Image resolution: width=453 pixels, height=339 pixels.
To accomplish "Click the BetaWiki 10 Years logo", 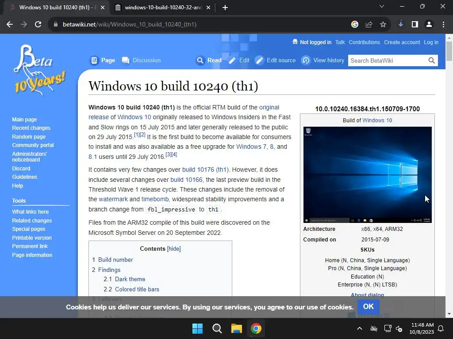I will (40, 70).
